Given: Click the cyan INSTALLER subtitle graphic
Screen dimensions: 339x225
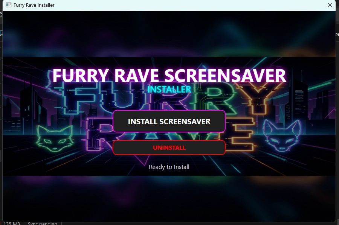Looking at the screenshot, I should (x=169, y=90).
